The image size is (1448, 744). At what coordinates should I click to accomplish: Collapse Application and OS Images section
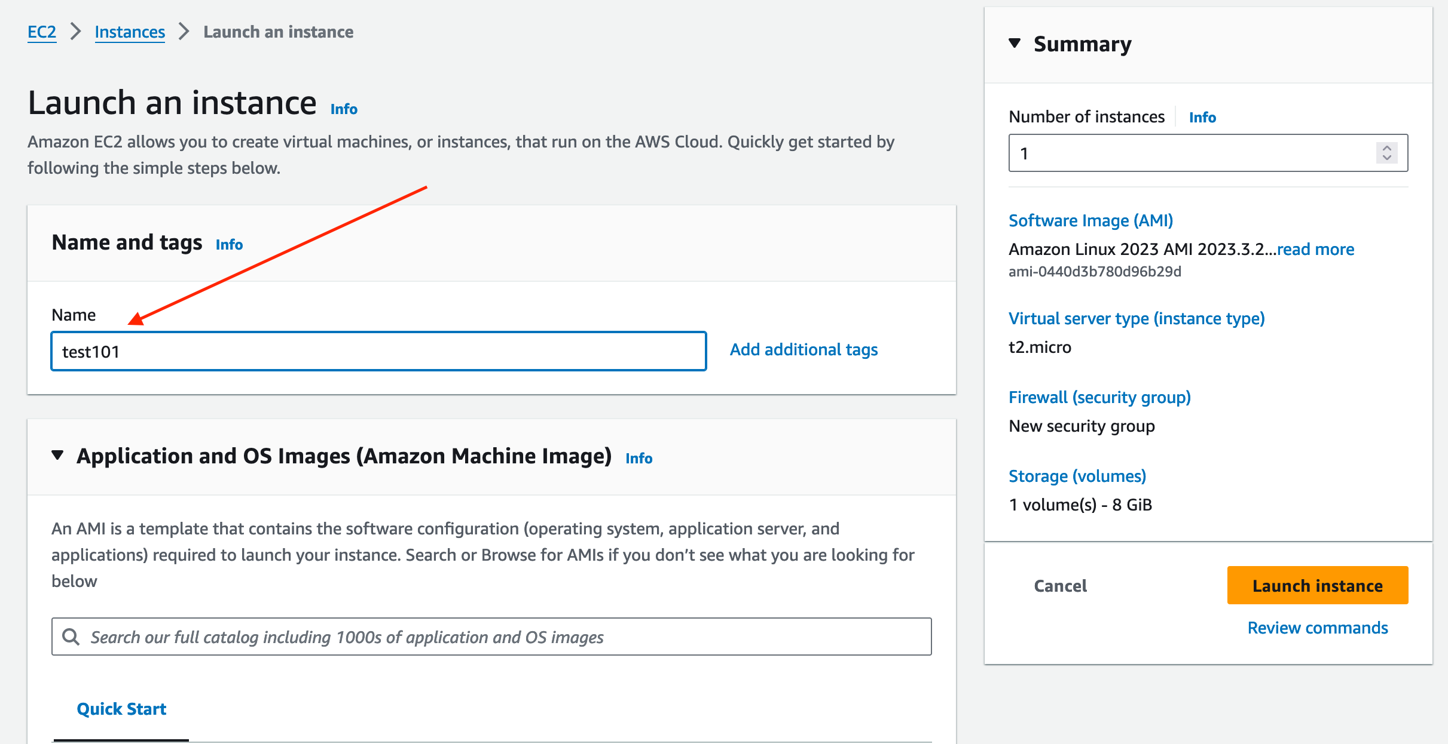[x=57, y=455]
